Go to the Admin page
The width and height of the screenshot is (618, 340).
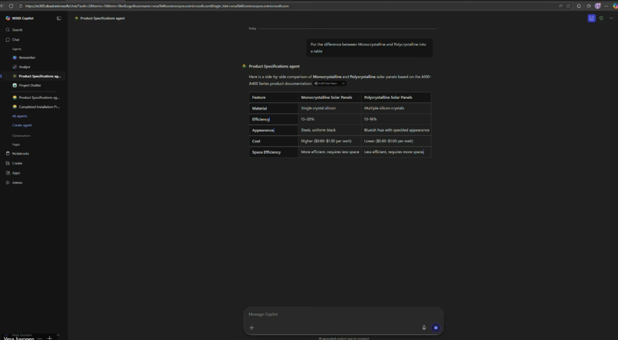[17, 182]
